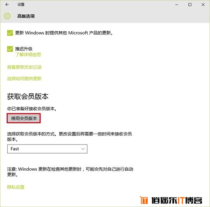Open 查看更新历史记录 link
210x207 pixels.
[24, 67]
